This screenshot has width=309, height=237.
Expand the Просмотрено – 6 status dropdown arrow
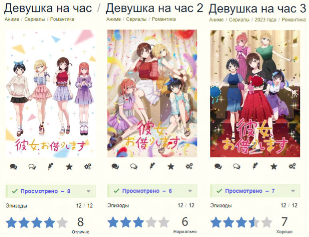coord(190,191)
